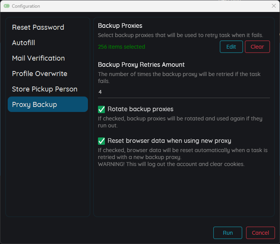
Task: Select Autofill in the sidebar
Action: (x=24, y=43)
